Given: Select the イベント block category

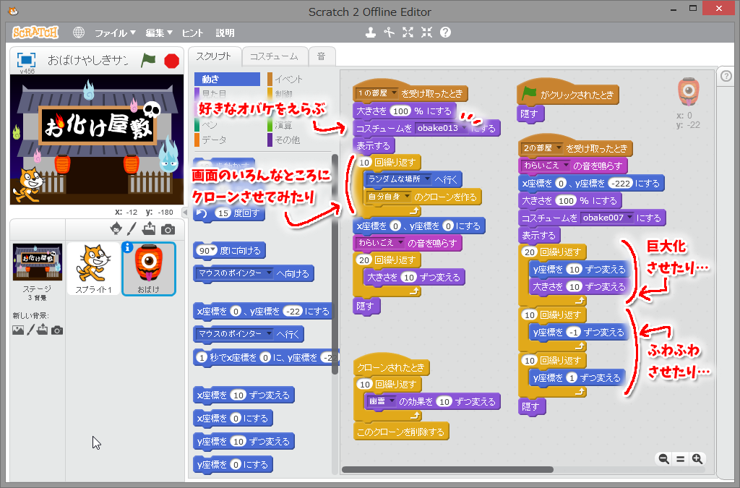Looking at the screenshot, I should pos(285,80).
